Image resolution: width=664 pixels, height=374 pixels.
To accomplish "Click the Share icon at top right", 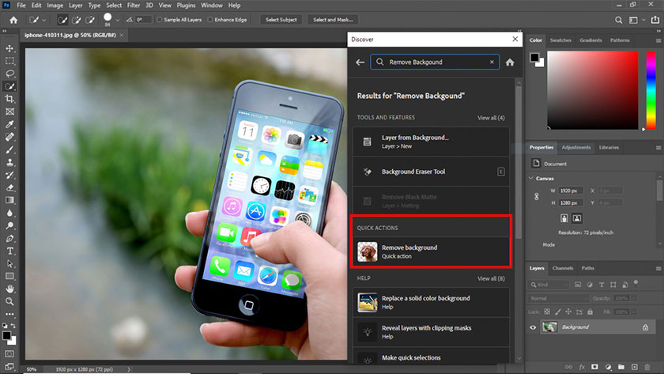I will [655, 20].
